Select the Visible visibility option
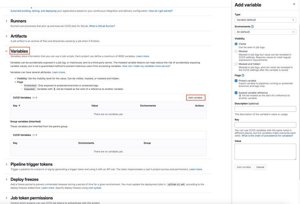This screenshot has width=300, height=204. pos(236,44)
